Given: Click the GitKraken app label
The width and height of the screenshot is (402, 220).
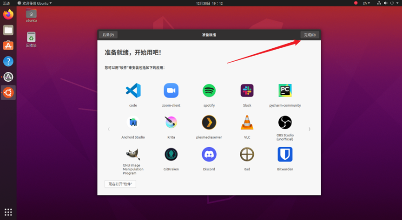Looking at the screenshot, I should click(x=171, y=169).
